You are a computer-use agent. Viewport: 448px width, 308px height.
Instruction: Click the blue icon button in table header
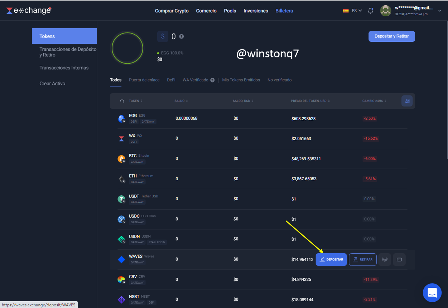(x=407, y=101)
